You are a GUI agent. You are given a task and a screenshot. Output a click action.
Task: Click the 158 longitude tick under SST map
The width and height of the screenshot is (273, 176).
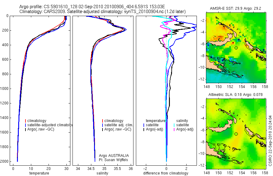tap(265, 86)
